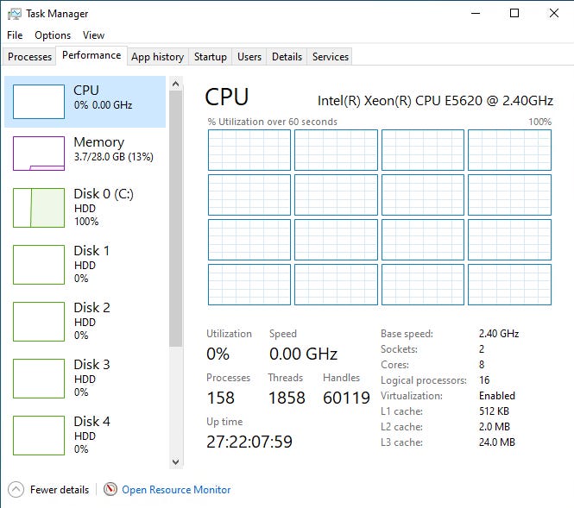
Task: Click the '% Utilization over 60 seconds' label
Action: point(273,122)
